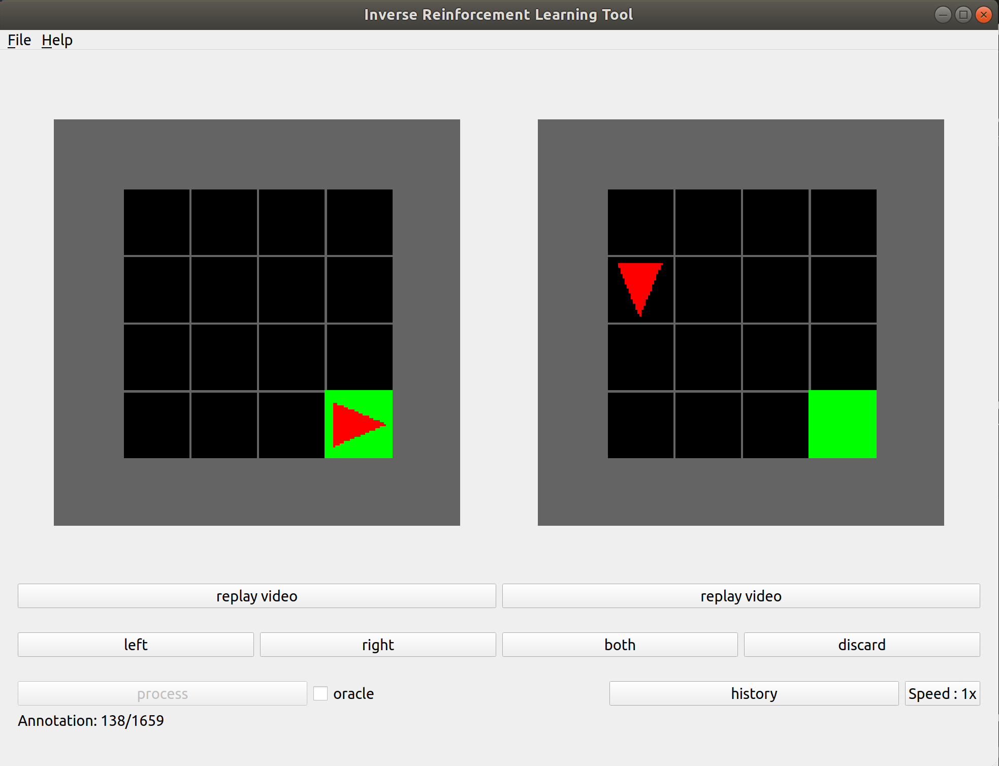
Task: Mark both trajectories as equal
Action: pos(620,645)
